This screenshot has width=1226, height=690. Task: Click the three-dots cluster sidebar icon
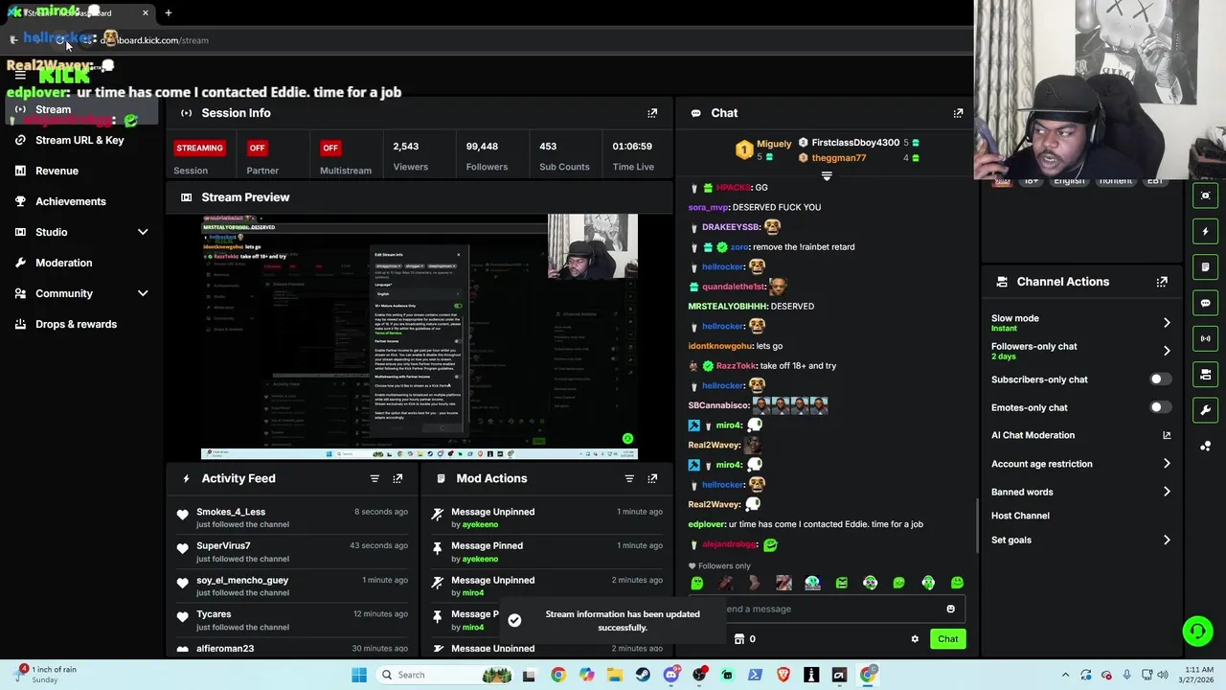coord(1206,446)
